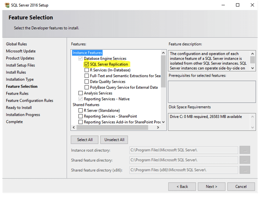Toggle the Database Engine Services checkbox
This screenshot has width=260, height=197.
pyautogui.click(x=81, y=59)
